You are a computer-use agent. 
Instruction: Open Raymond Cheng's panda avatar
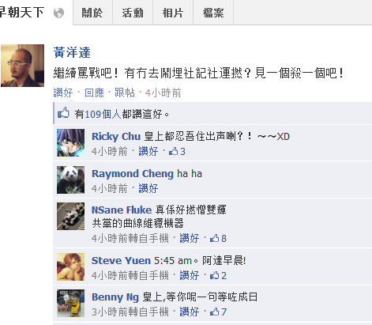point(70,180)
